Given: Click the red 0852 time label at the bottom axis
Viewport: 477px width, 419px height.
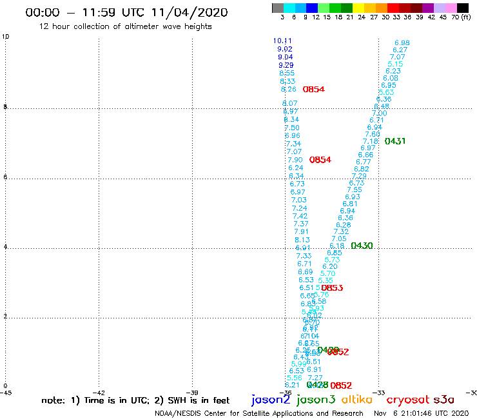Looking at the screenshot, I should (341, 385).
